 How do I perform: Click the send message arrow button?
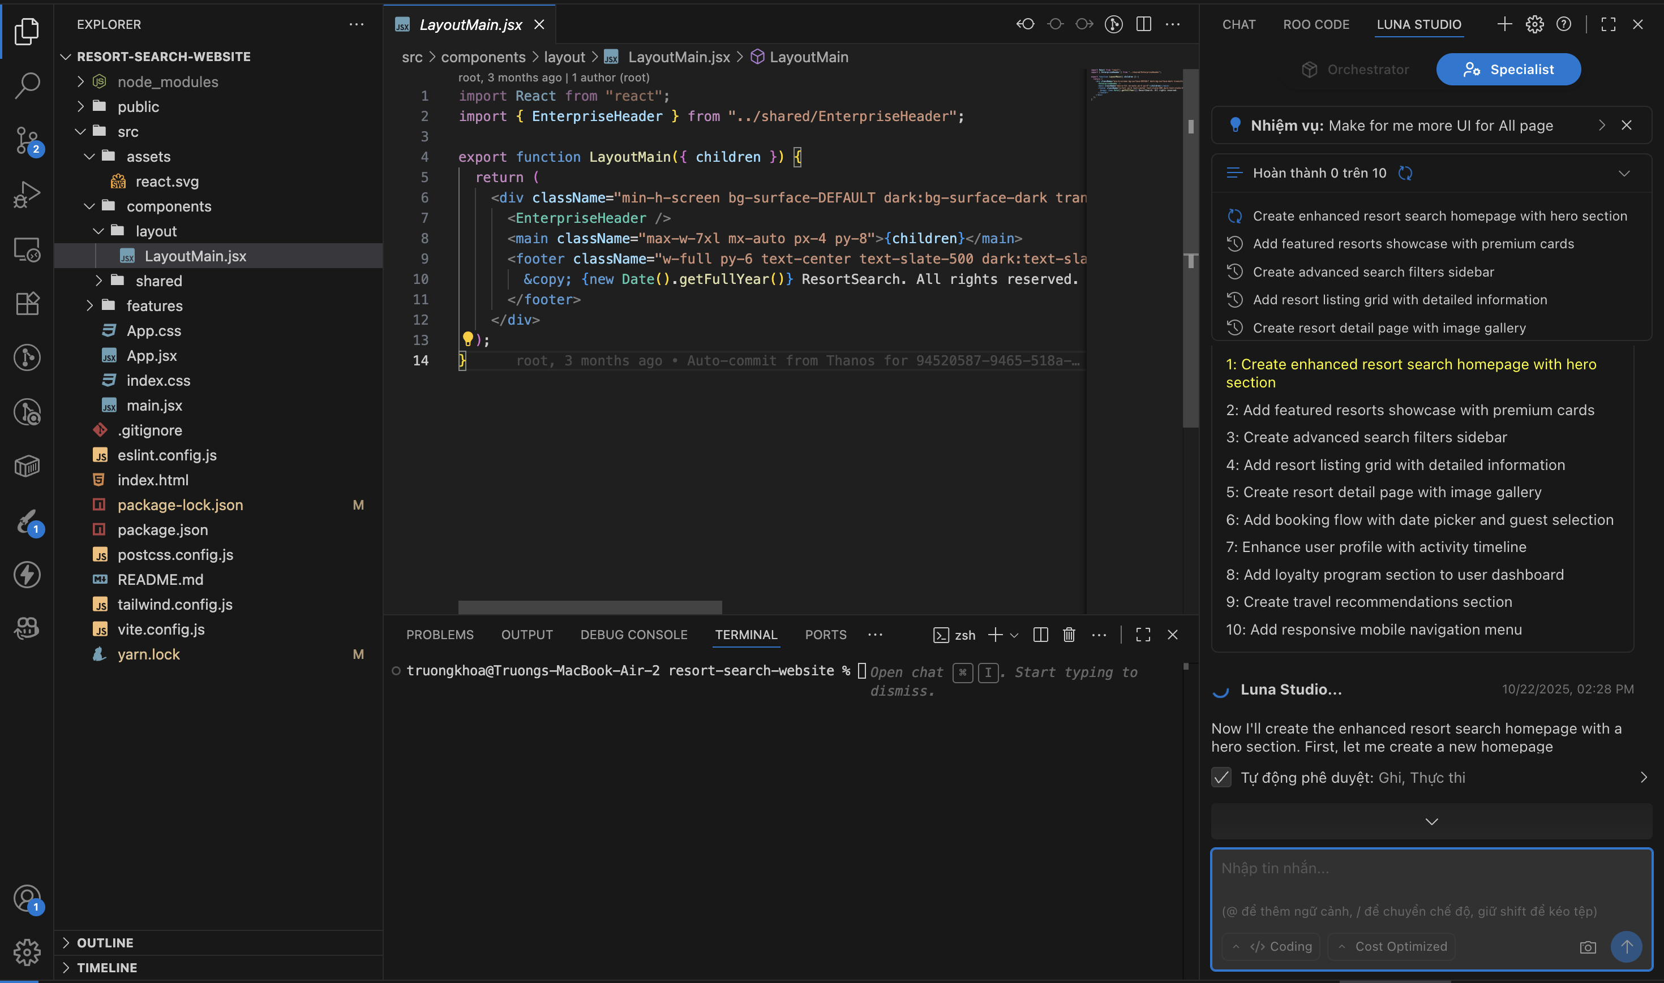(x=1626, y=947)
